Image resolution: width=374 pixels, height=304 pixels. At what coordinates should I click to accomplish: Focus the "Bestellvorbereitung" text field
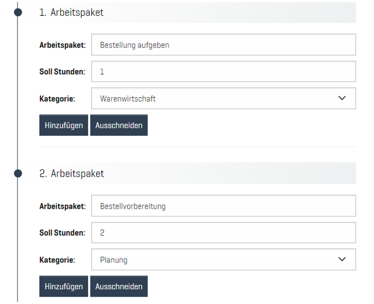coord(223,206)
